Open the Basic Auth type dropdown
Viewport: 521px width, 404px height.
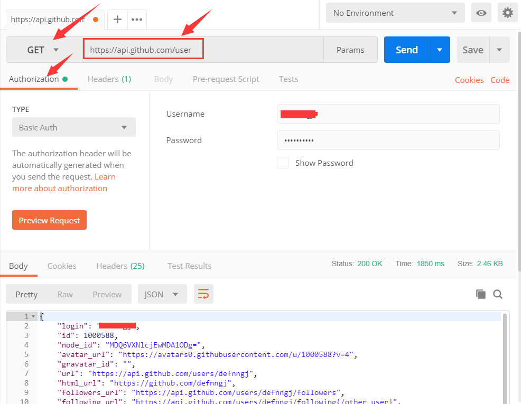[74, 127]
